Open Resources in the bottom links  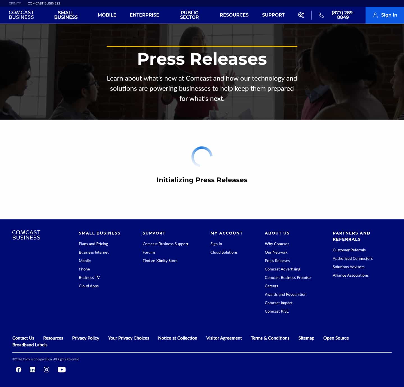point(53,338)
